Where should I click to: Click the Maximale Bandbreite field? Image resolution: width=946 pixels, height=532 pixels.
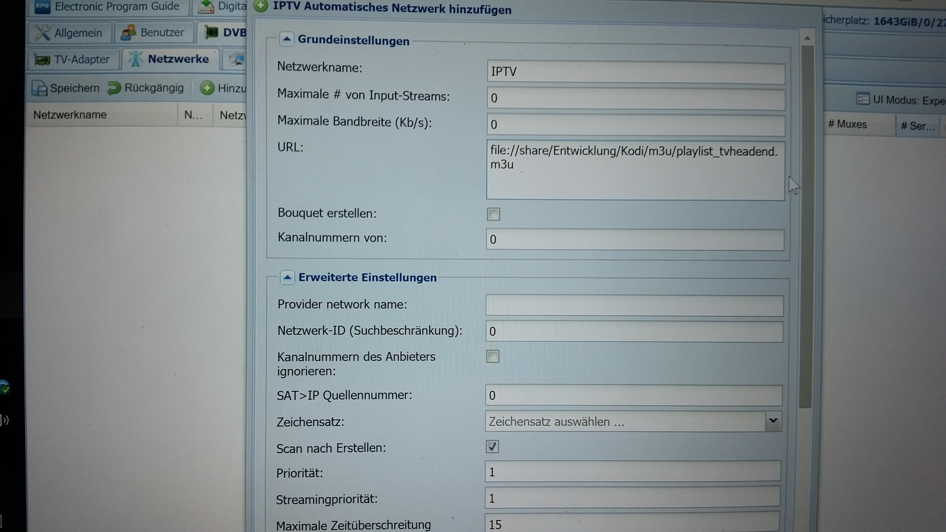636,125
